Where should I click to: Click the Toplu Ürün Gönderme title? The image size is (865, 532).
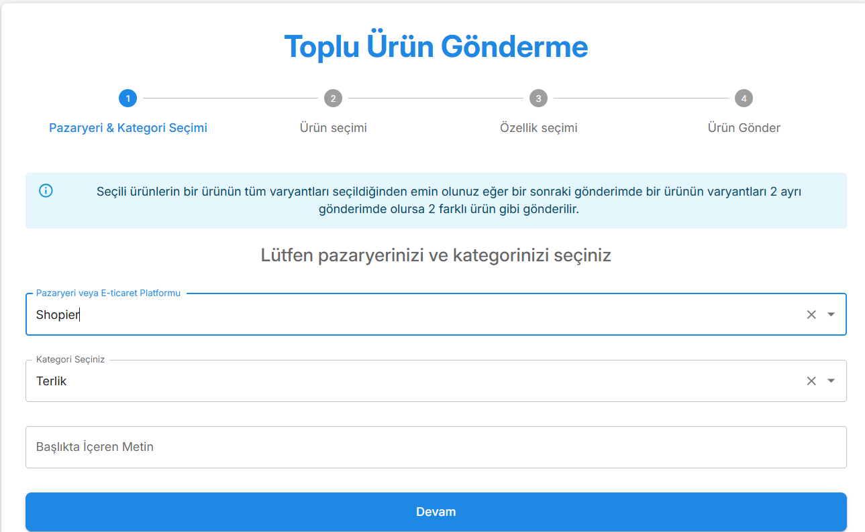tap(436, 46)
